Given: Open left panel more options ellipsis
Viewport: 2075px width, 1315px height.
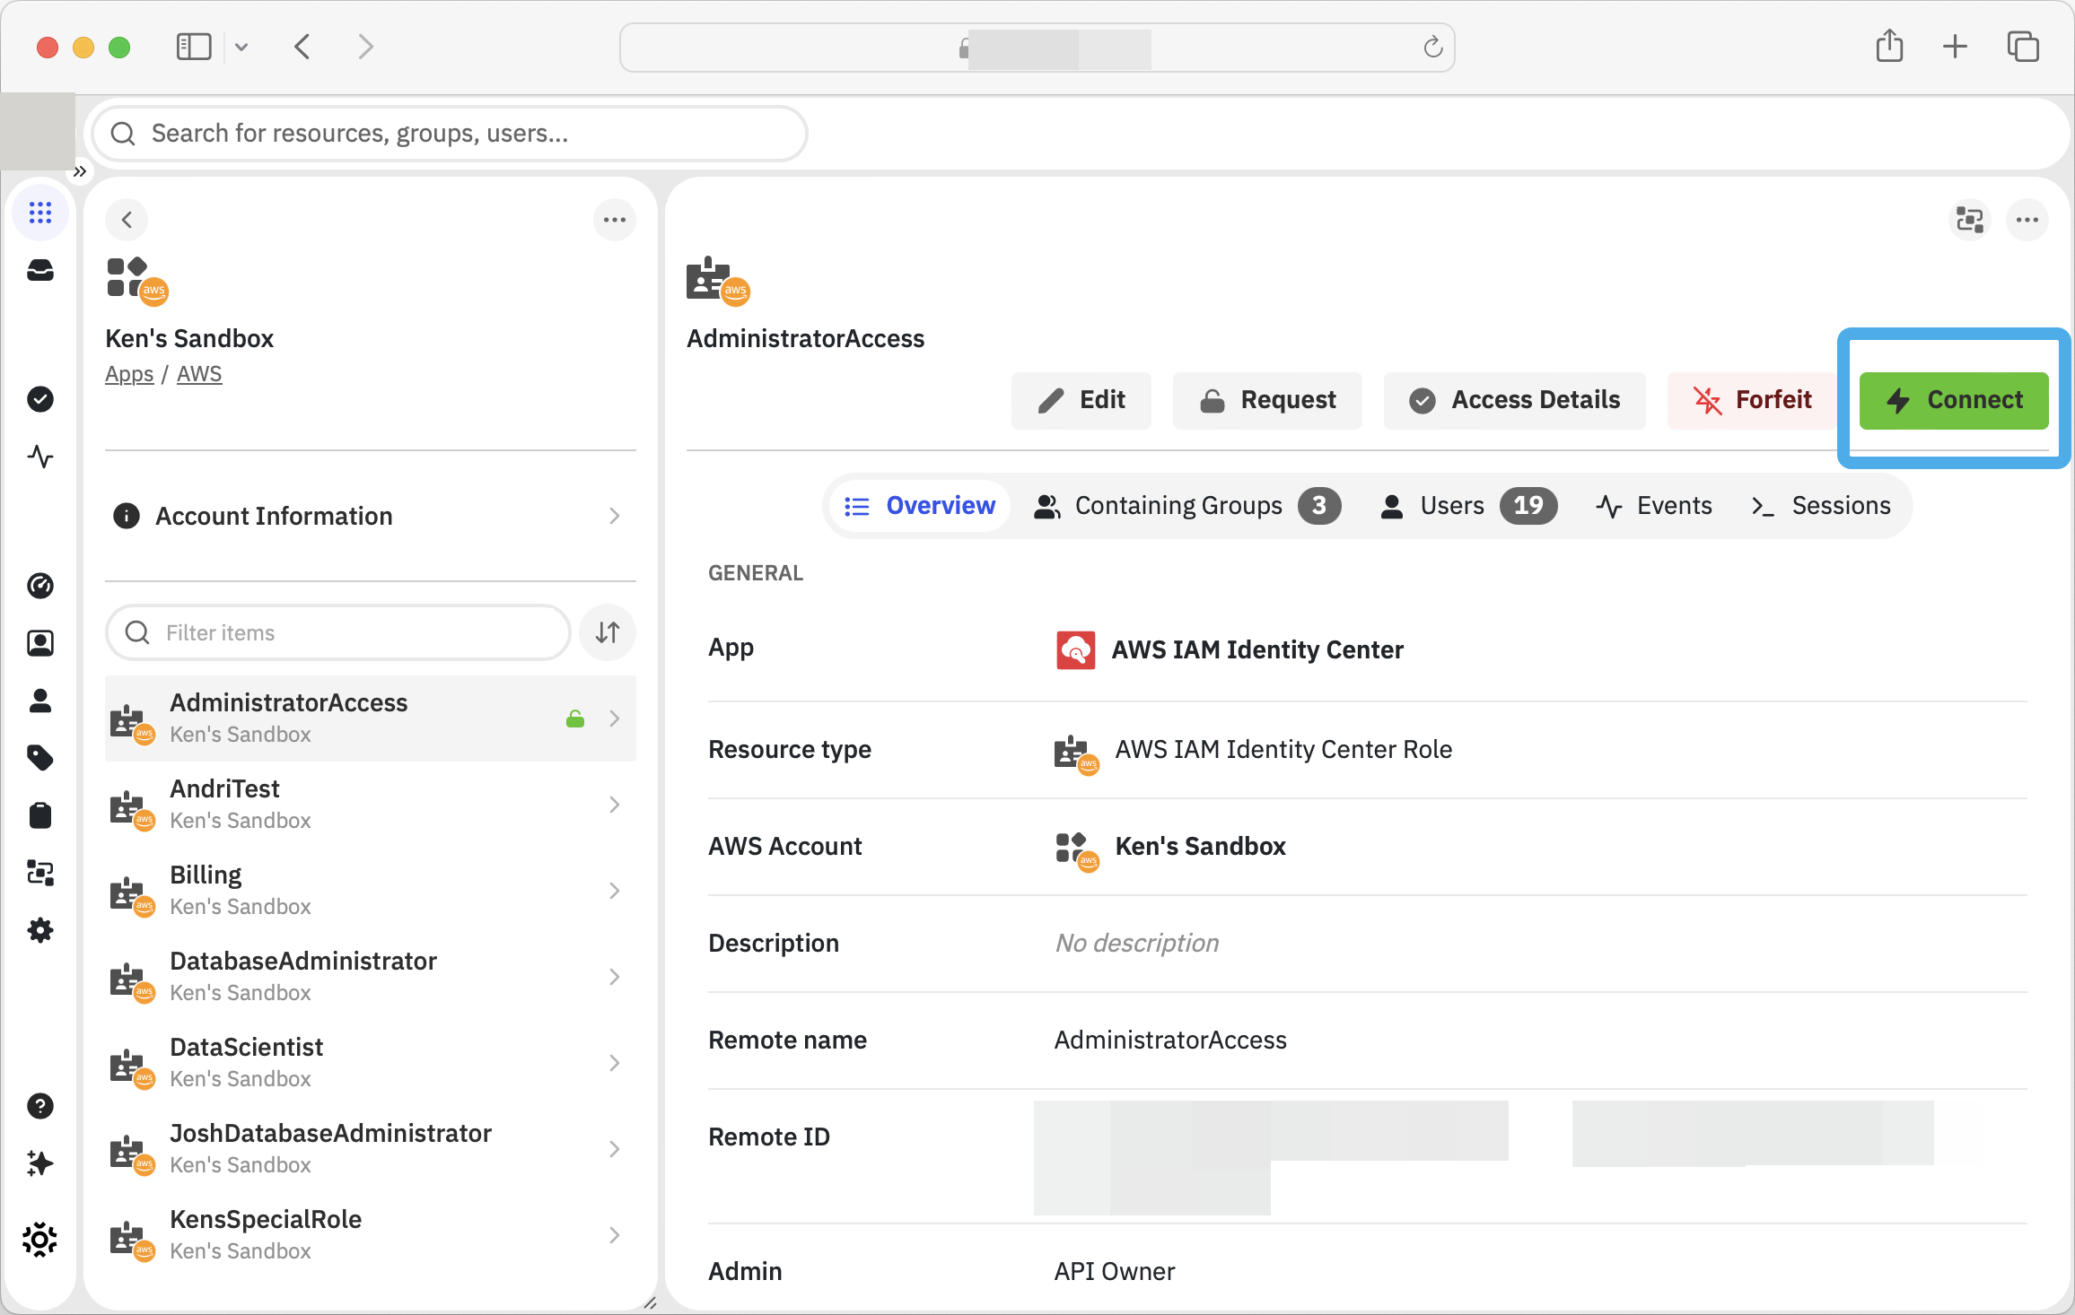Looking at the screenshot, I should pyautogui.click(x=615, y=220).
